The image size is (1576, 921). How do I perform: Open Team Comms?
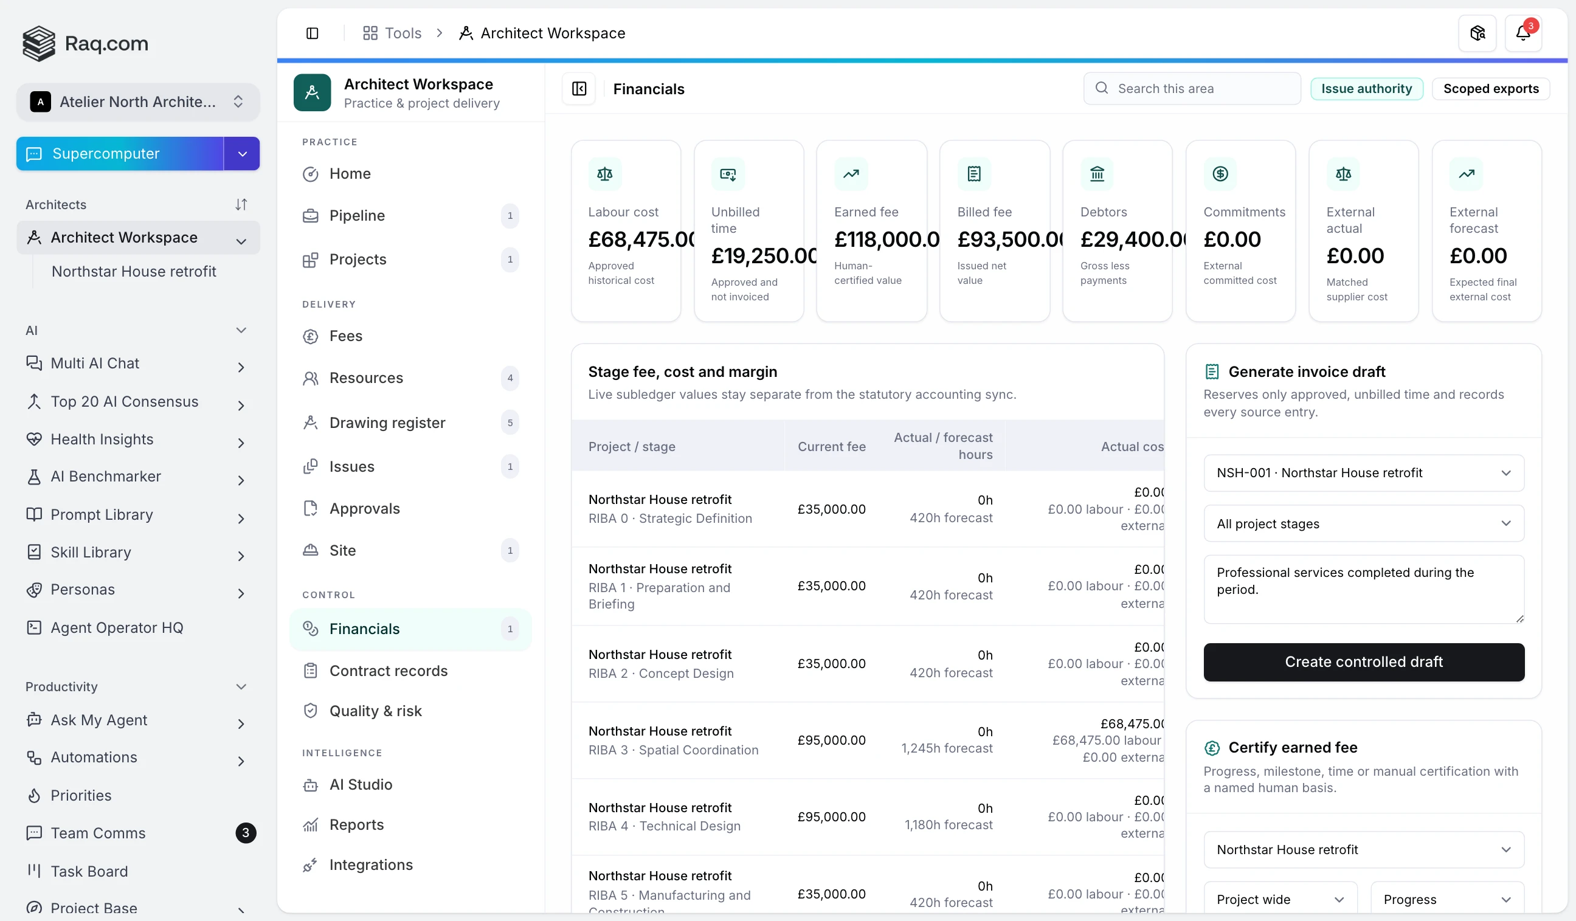138,833
